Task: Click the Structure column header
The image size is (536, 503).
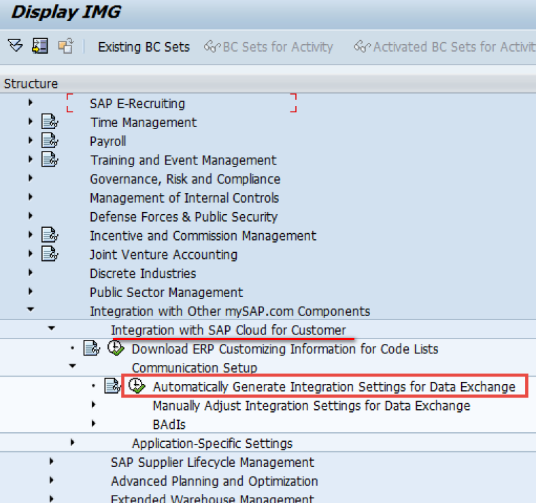Action: [x=31, y=84]
